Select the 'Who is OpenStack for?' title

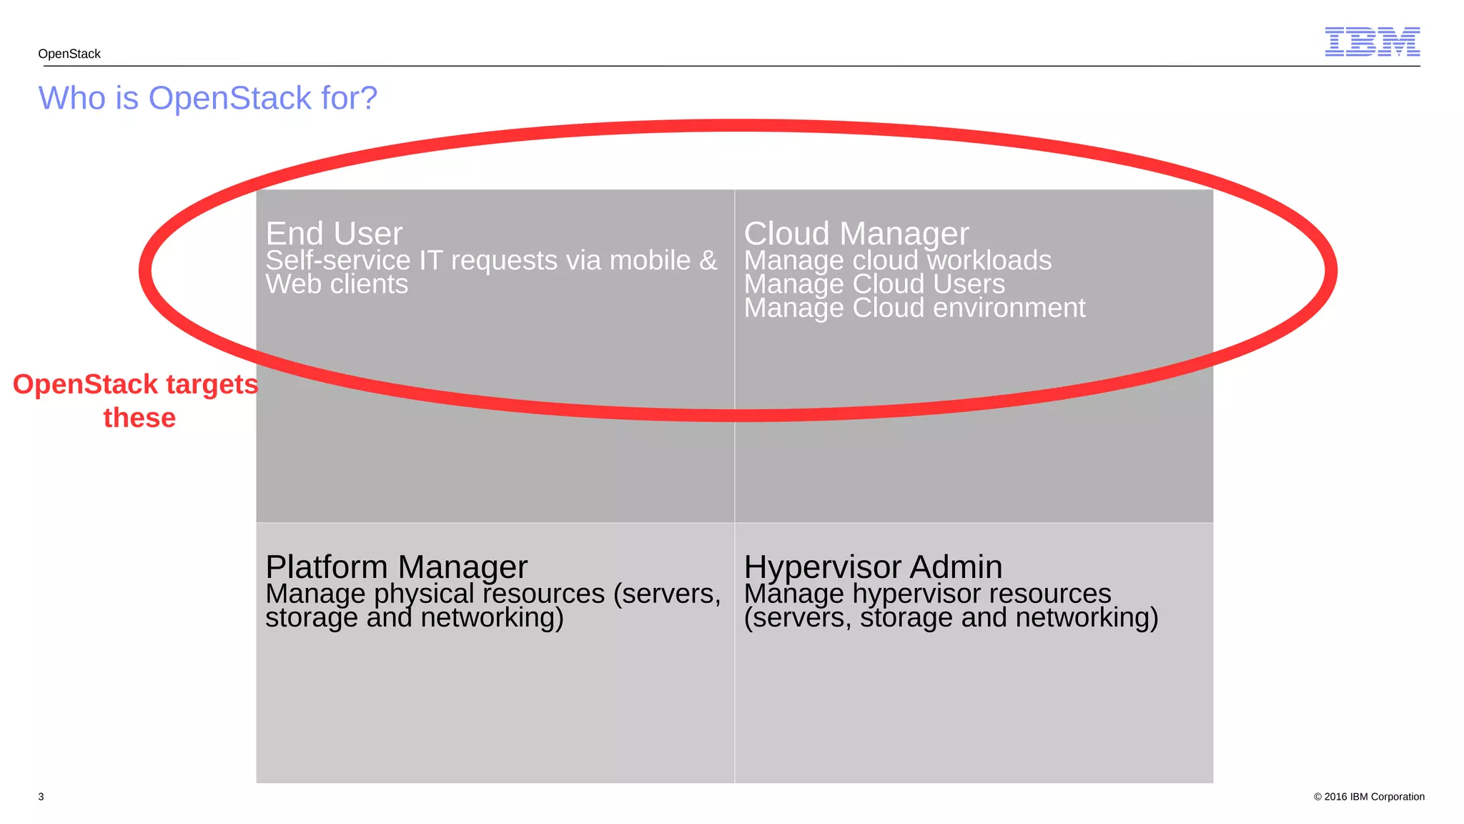click(207, 98)
